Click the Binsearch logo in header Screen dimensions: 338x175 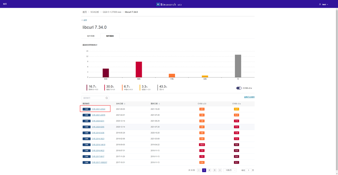169,5
